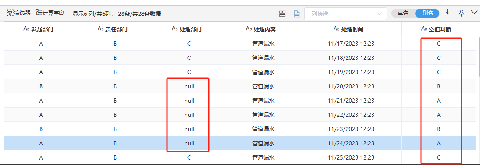Select cell 11/18/2023 12:23
480x165 pixels.
pos(351,58)
